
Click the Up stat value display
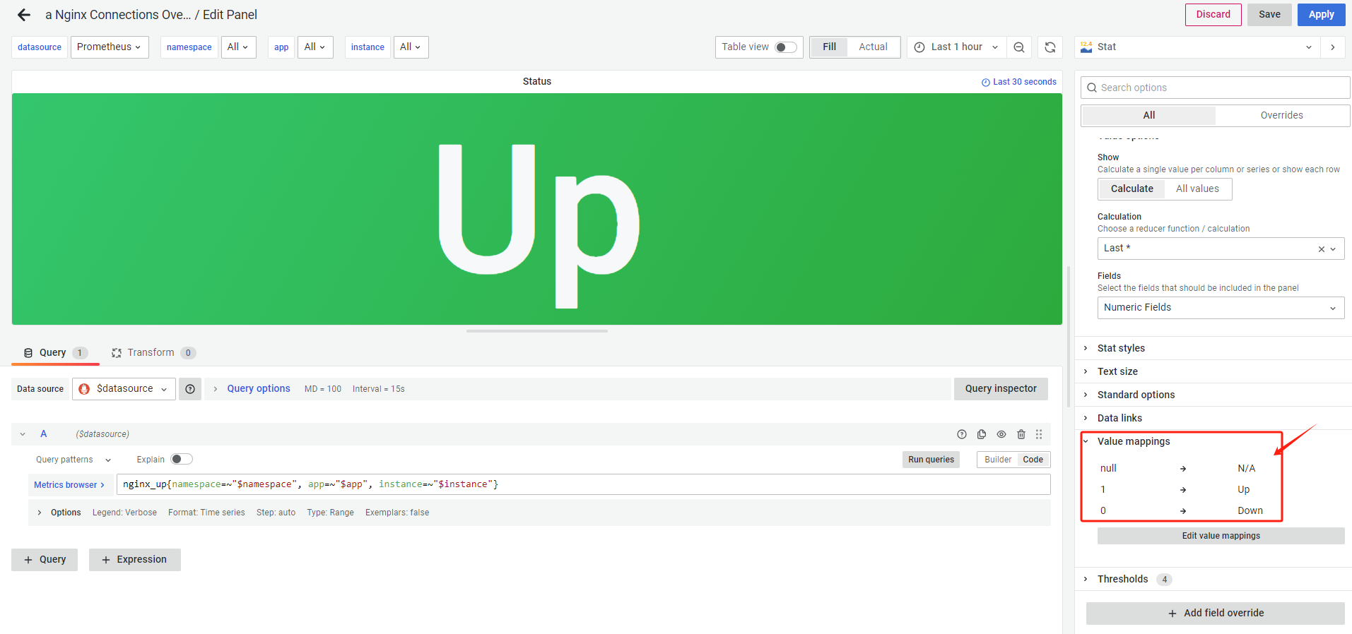539,226
